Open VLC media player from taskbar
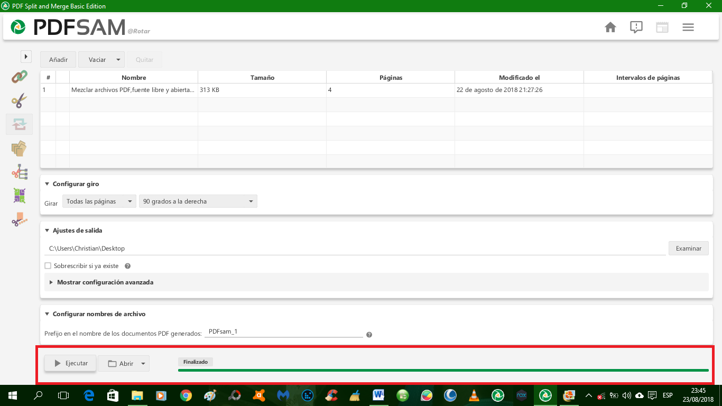Screen dimensions: 722x406 pyautogui.click(x=475, y=395)
